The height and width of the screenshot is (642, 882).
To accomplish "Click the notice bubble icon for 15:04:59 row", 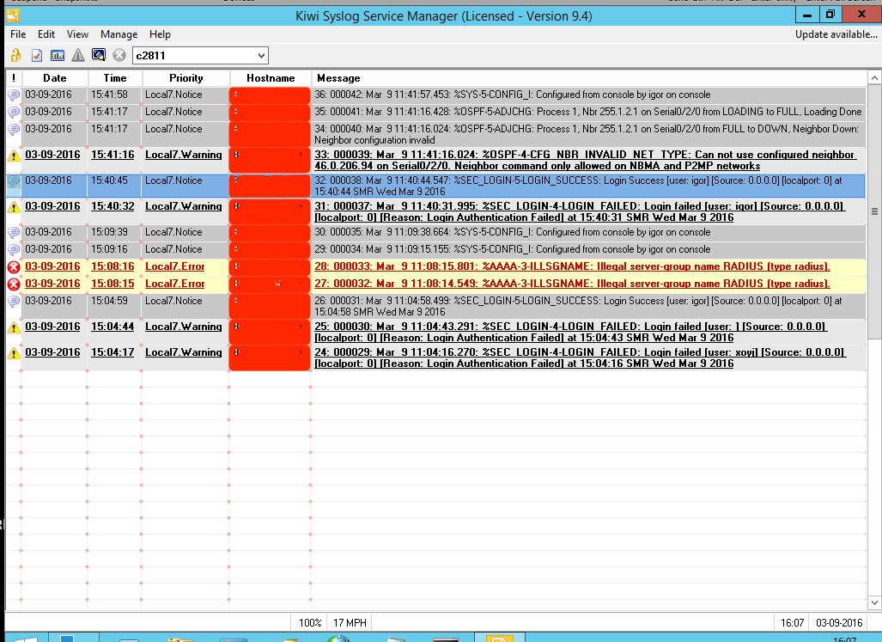I will click(x=14, y=301).
